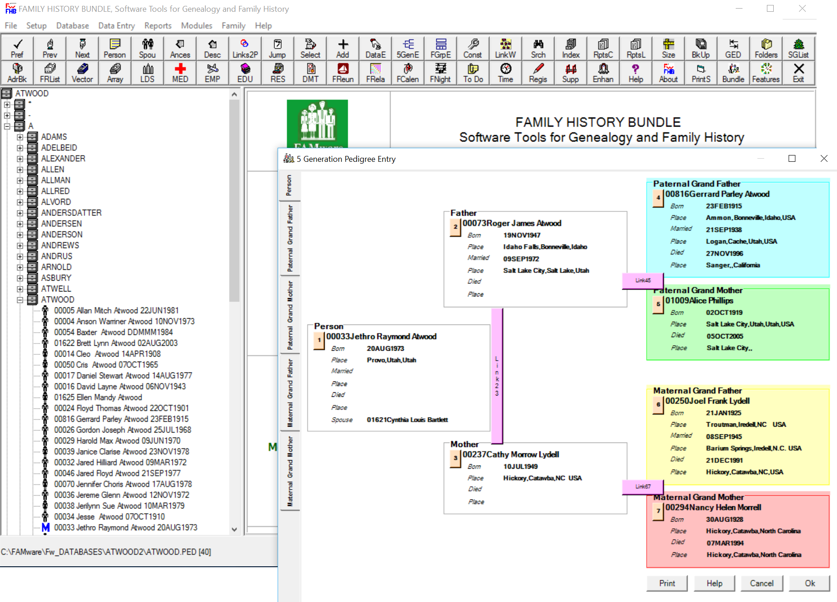Screen dimensions: 837x602
Task: Collapse the letter A tree group
Action: pyautogui.click(x=7, y=126)
